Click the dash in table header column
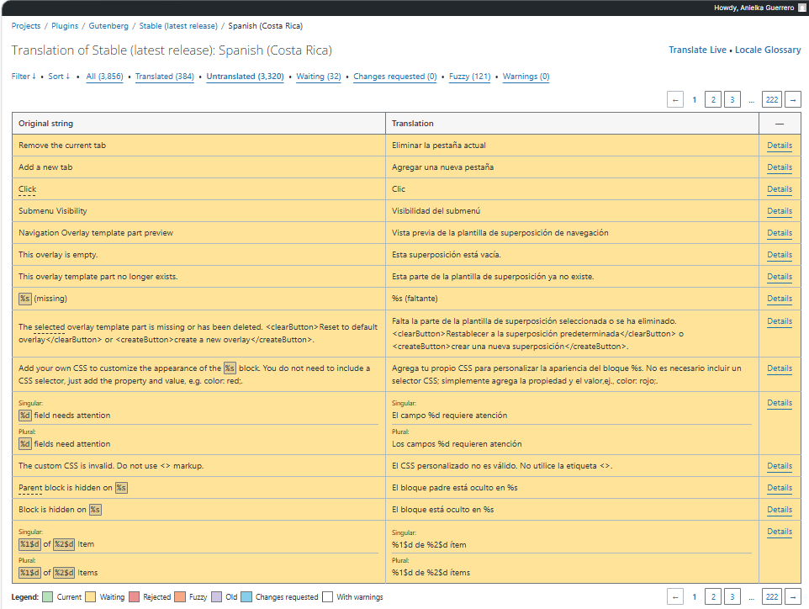Screen dimensions: 809x609 coord(780,124)
